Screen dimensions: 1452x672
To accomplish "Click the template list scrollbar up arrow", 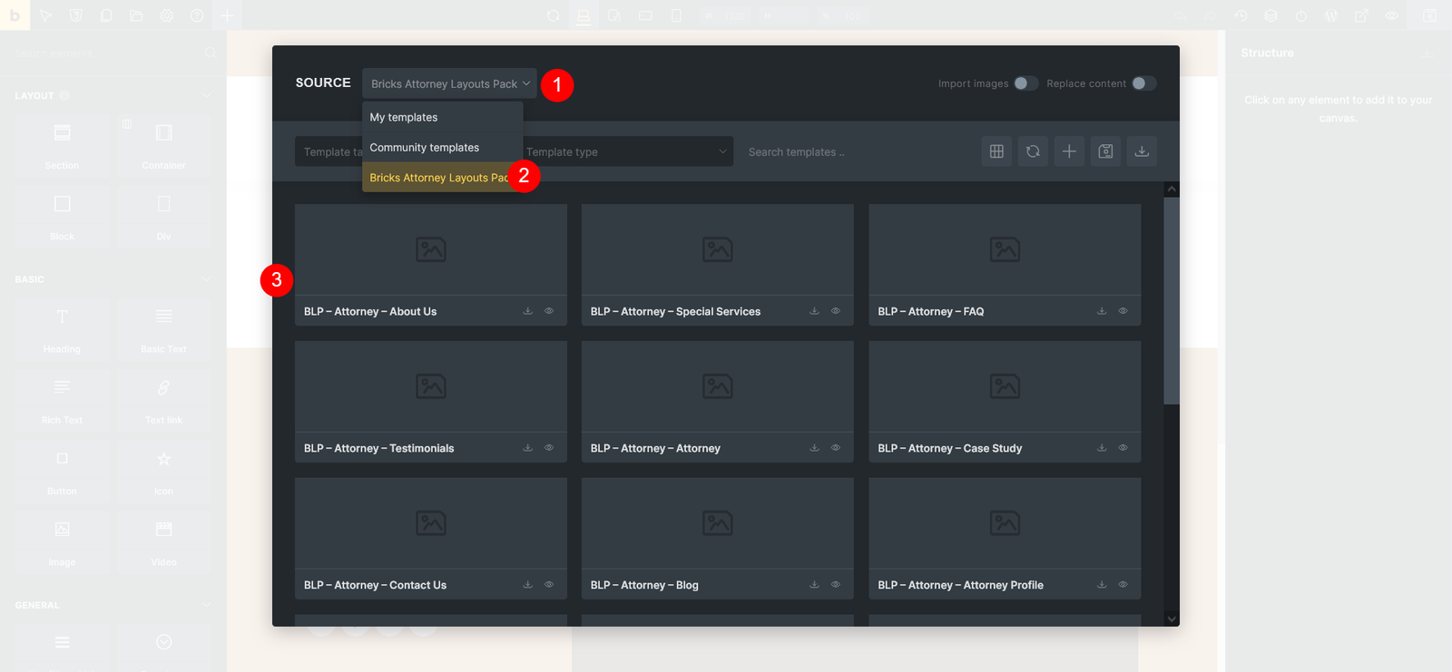I will pyautogui.click(x=1172, y=190).
